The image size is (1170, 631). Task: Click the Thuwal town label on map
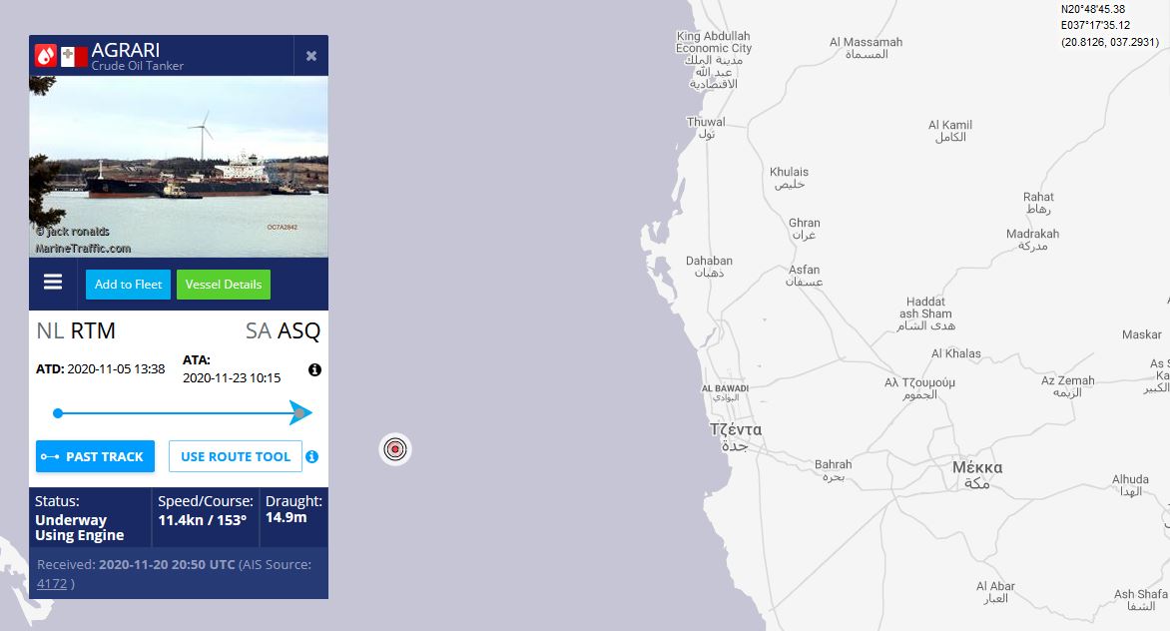point(706,128)
